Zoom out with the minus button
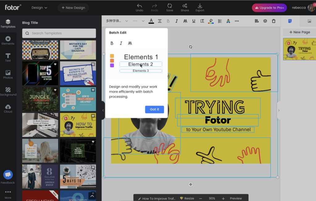 point(201,199)
